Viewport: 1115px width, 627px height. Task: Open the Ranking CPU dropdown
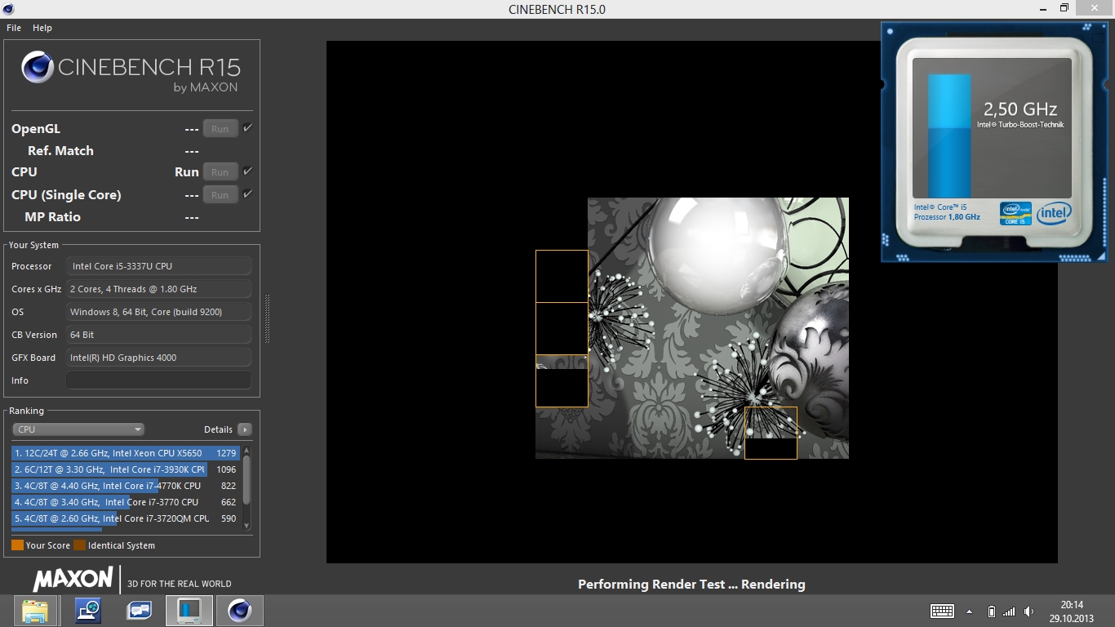pos(78,429)
